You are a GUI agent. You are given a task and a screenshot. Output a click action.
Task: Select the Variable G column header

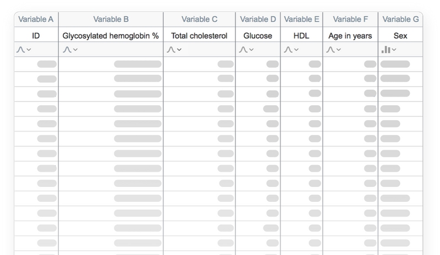tap(400, 19)
